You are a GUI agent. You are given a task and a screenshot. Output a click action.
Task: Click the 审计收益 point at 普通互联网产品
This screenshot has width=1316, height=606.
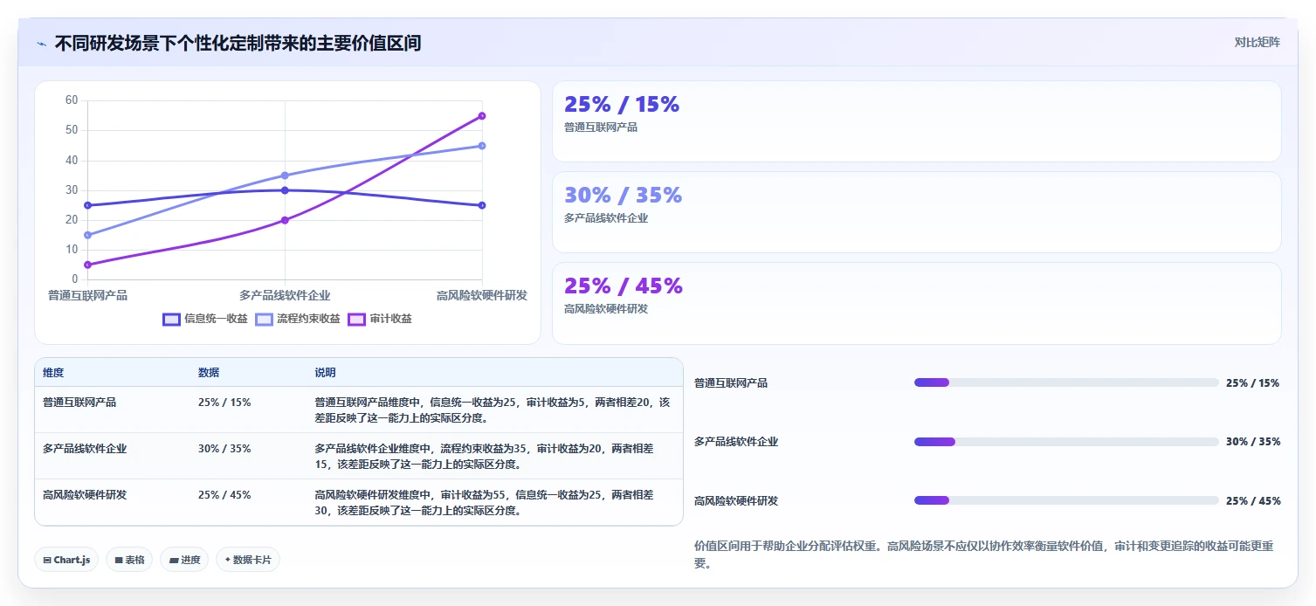(87, 265)
